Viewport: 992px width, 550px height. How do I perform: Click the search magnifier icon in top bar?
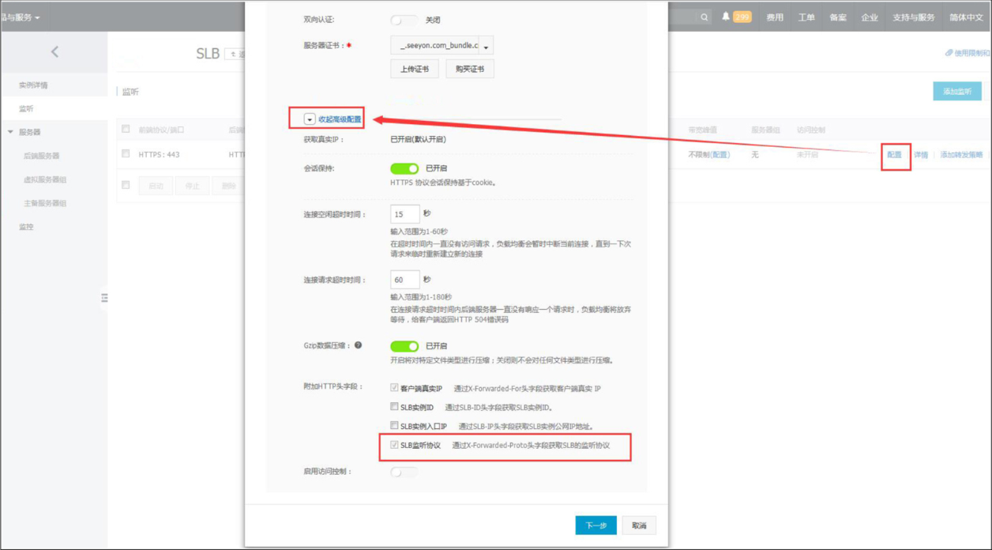pos(704,17)
